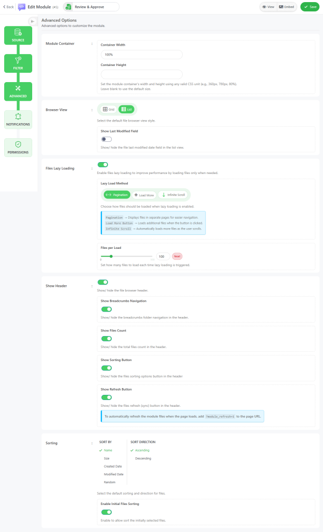Reset the Files per Load value

coord(177,256)
